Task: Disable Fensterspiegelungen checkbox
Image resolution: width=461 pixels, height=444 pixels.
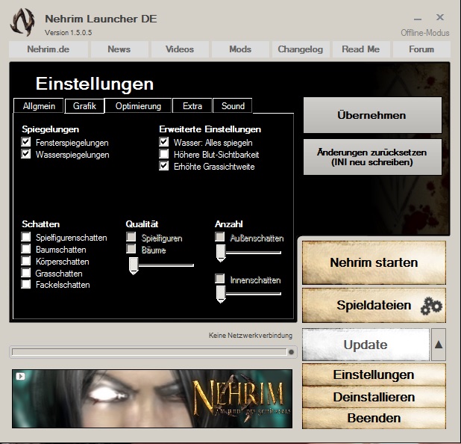Action: (26, 142)
